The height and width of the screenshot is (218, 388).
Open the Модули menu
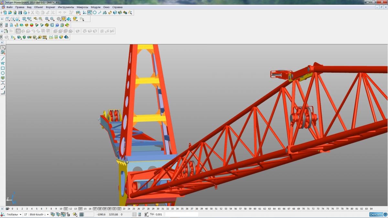pos(96,7)
